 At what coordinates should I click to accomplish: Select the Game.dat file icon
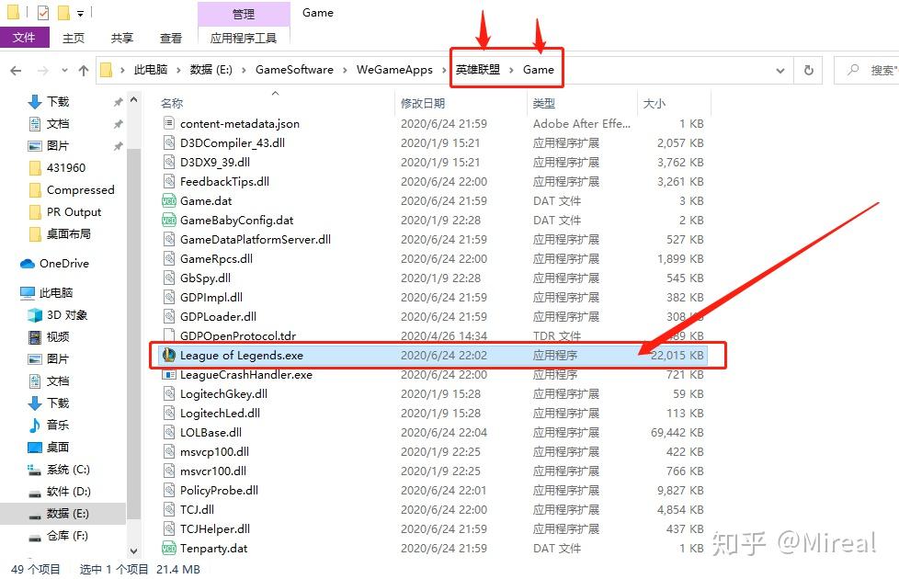[168, 200]
